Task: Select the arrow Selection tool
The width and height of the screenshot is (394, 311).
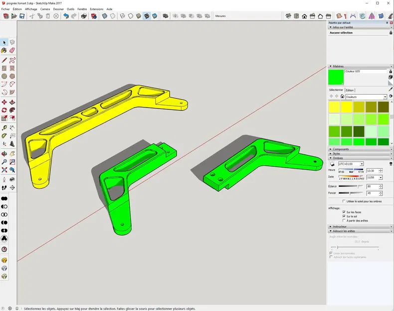Action: click(4, 42)
